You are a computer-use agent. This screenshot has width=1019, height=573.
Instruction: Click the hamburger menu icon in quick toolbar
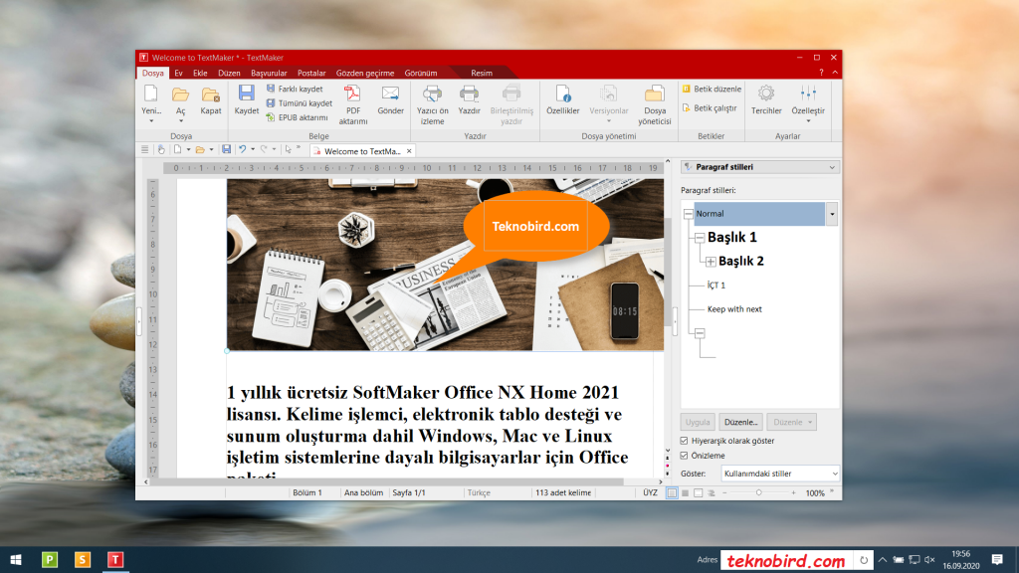pyautogui.click(x=145, y=149)
